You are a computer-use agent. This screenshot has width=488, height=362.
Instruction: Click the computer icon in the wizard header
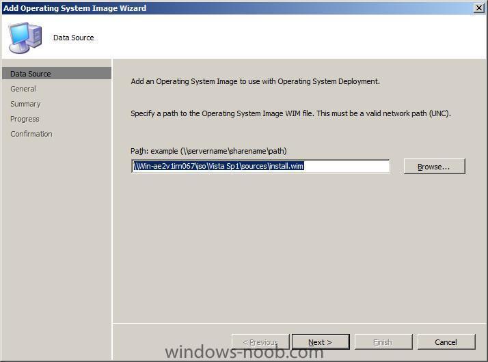[25, 38]
